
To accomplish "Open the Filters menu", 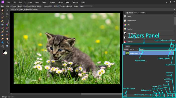I will point(61,2).
